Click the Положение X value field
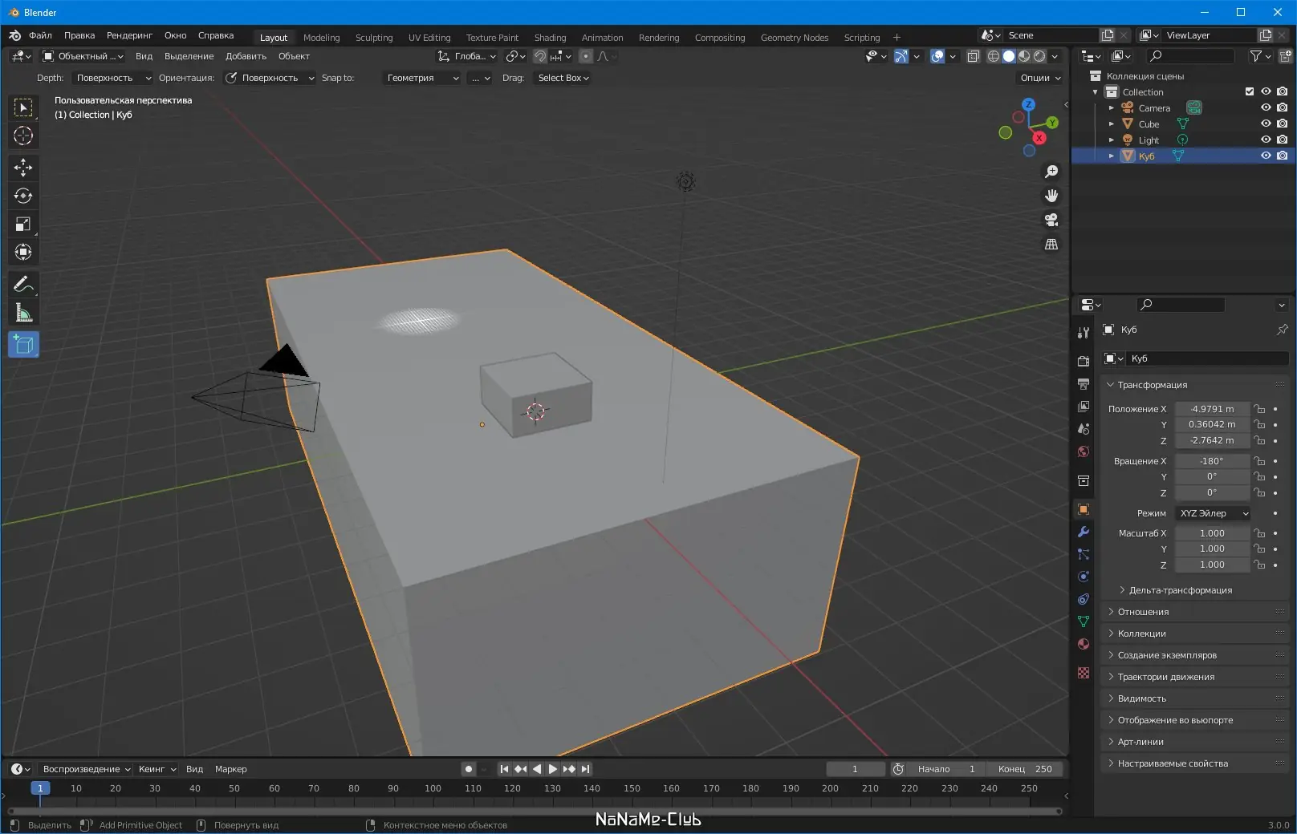The width and height of the screenshot is (1297, 834). pyautogui.click(x=1212, y=409)
